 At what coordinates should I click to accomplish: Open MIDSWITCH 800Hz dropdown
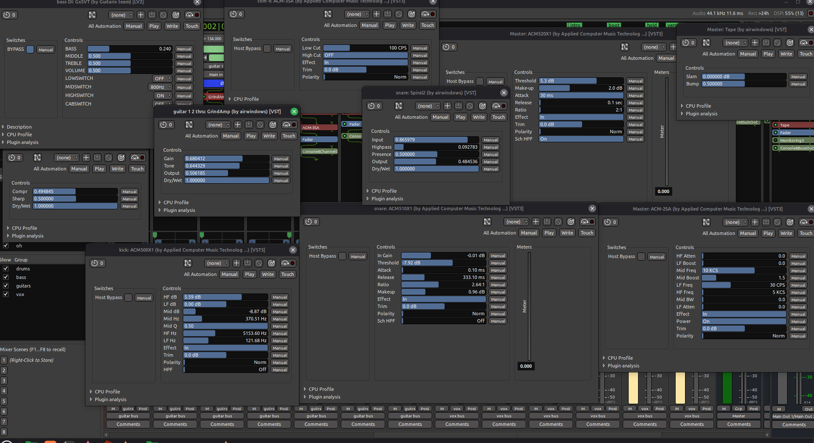click(x=160, y=87)
